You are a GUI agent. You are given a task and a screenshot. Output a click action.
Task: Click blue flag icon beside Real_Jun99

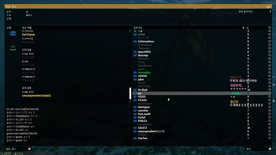click(135, 114)
